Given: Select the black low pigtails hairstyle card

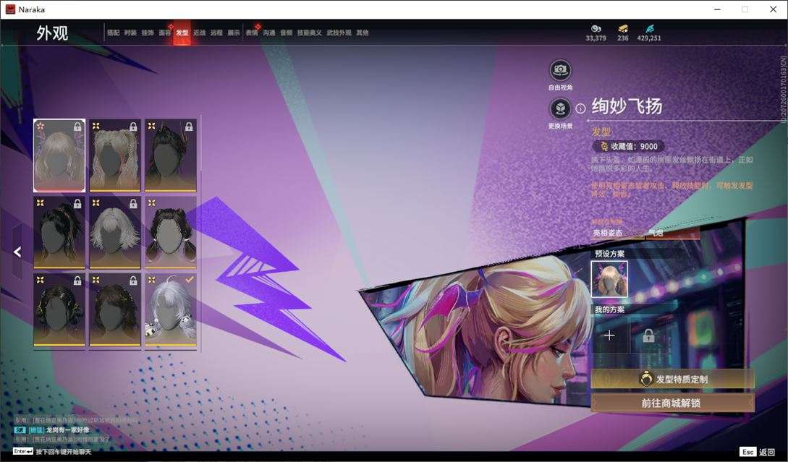Looking at the screenshot, I should tap(171, 233).
